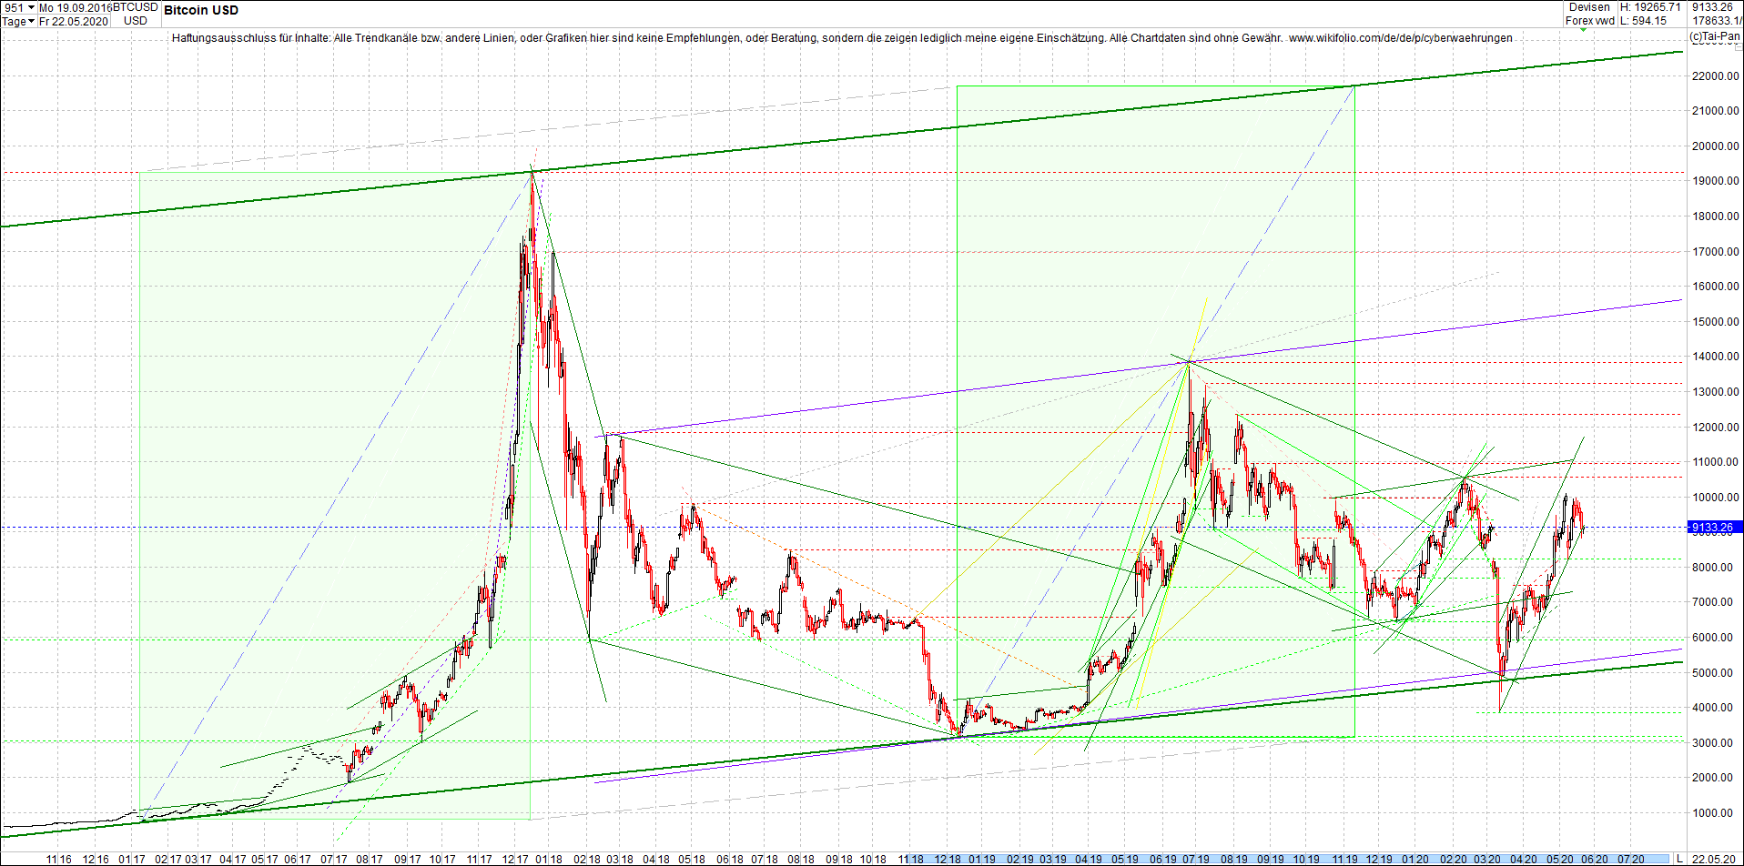The width and height of the screenshot is (1744, 866).
Task: Open the wikifolio cyberwaehrungen link
Action: pyautogui.click(x=1399, y=39)
